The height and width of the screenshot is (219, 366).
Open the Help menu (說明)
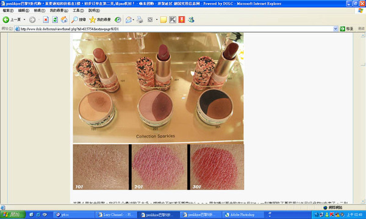(x=94, y=10)
